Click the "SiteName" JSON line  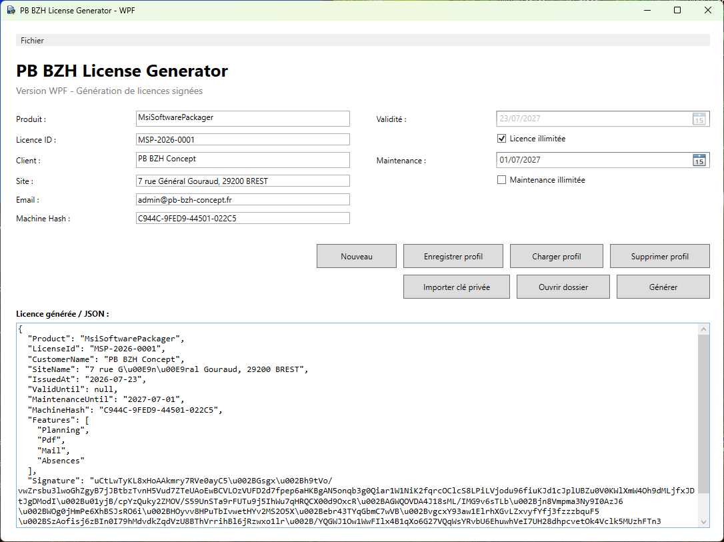tap(167, 369)
